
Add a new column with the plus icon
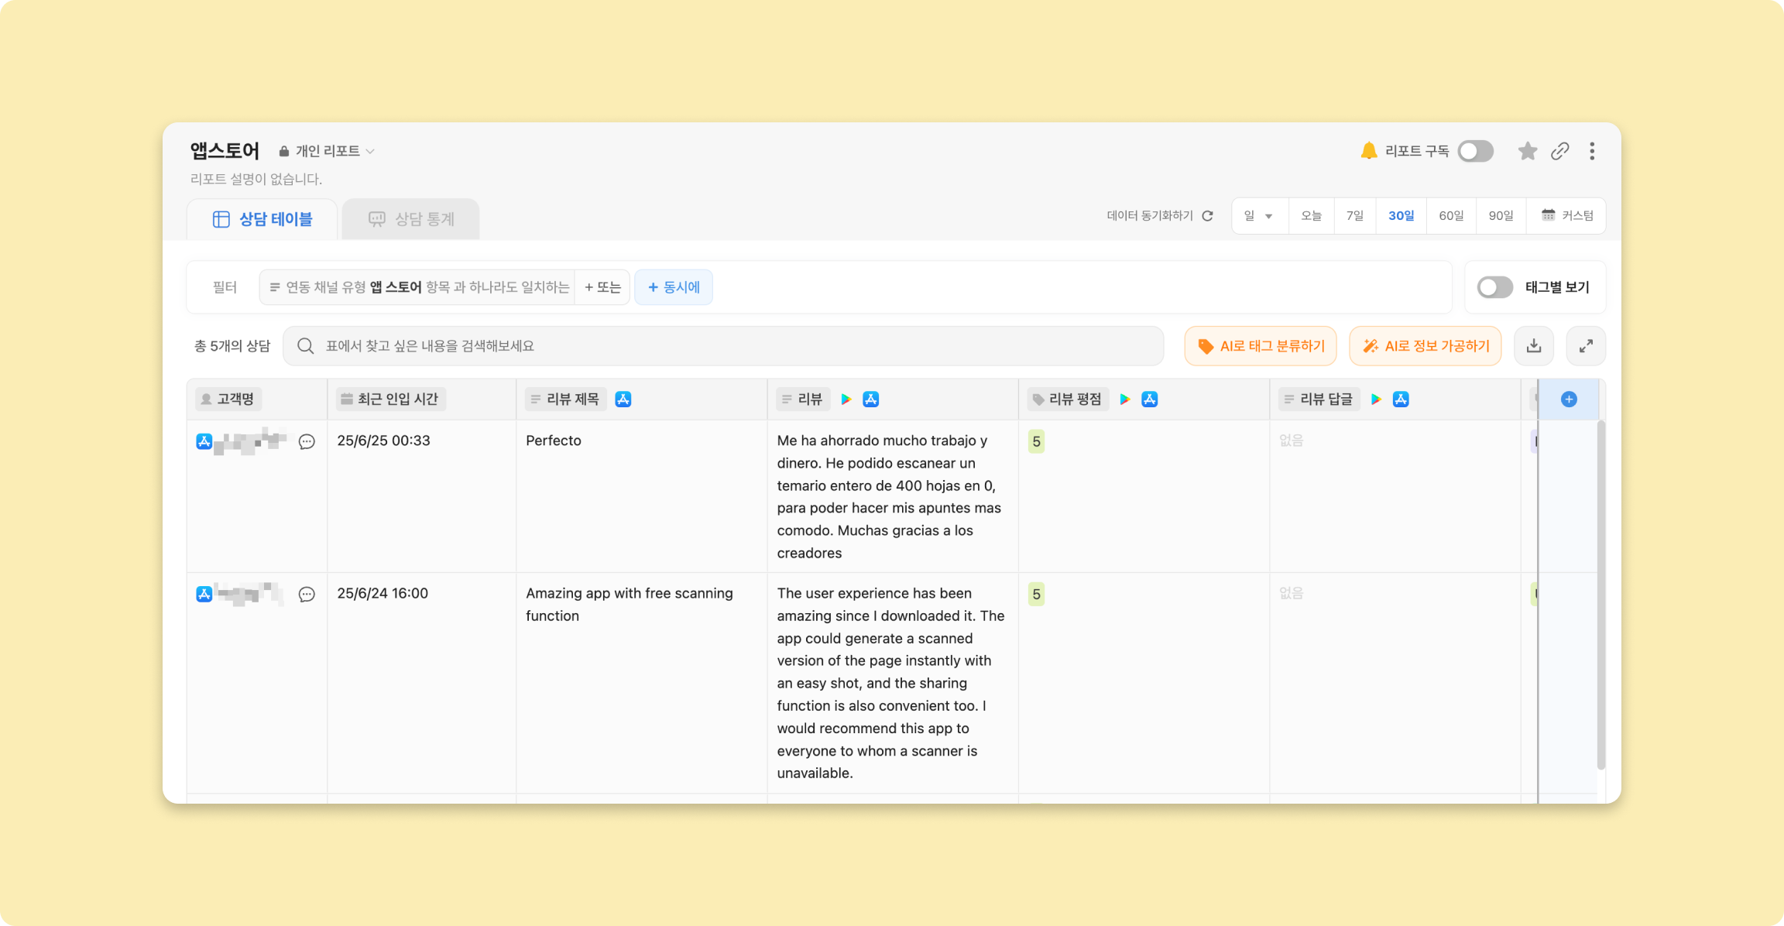click(1569, 400)
